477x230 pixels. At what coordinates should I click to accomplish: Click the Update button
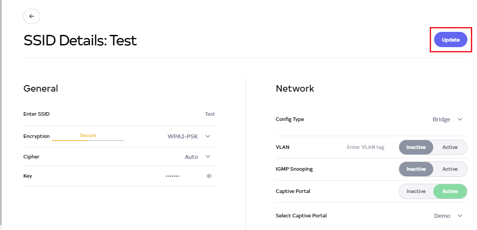pyautogui.click(x=450, y=40)
